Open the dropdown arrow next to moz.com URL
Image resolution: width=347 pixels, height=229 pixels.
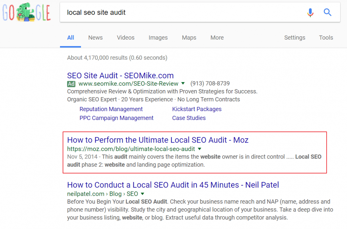click(199, 148)
